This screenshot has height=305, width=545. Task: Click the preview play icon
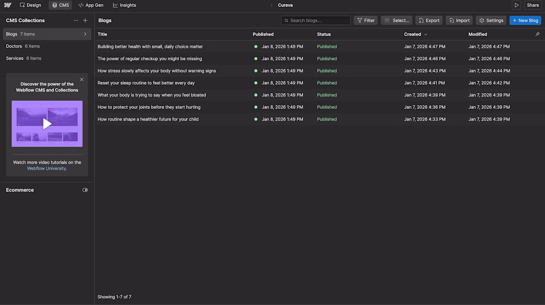click(516, 5)
